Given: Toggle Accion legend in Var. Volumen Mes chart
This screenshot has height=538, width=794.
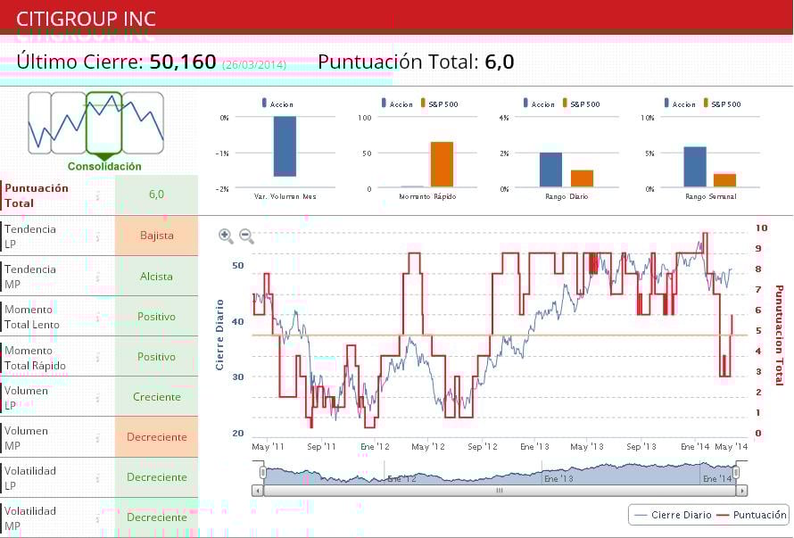Looking at the screenshot, I should click(277, 103).
